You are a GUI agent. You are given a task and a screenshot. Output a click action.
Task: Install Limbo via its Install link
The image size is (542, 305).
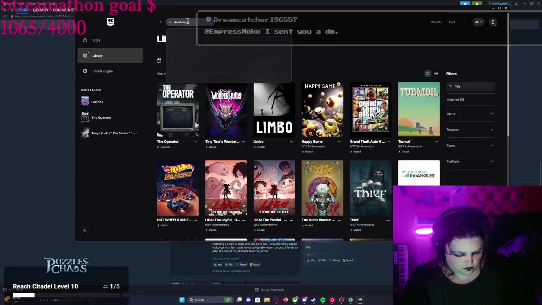259,147
